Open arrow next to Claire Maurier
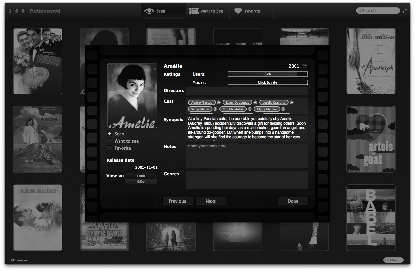 point(283,109)
